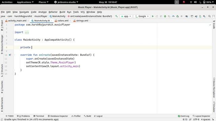Open the Gradle panel on right strip
The width and height of the screenshot is (216, 121).
pyautogui.click(x=214, y=25)
